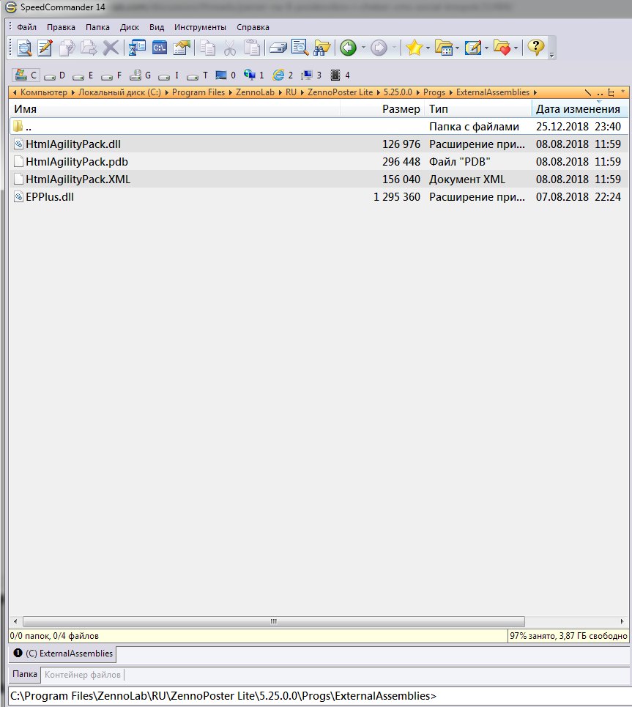The height and width of the screenshot is (707, 632).
Task: Sort by Тип column header
Action: (478, 108)
